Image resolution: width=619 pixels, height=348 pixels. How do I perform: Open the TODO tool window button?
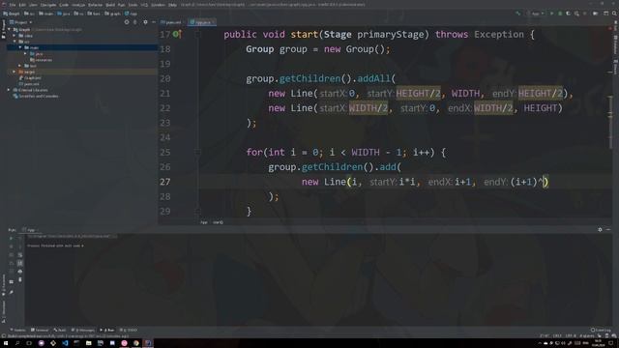point(129,330)
